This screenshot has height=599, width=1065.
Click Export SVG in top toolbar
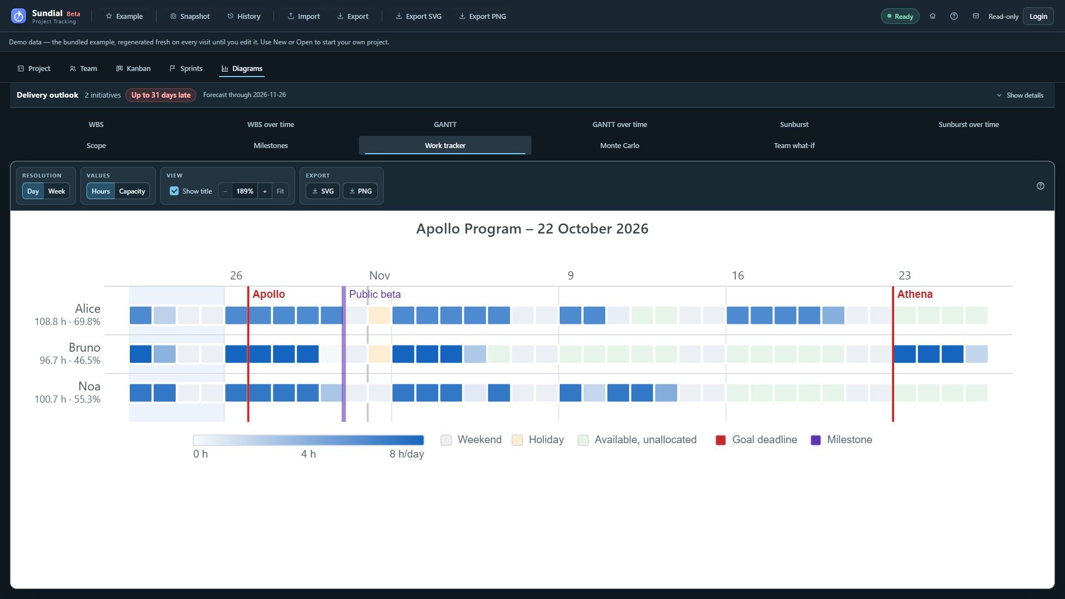418,16
